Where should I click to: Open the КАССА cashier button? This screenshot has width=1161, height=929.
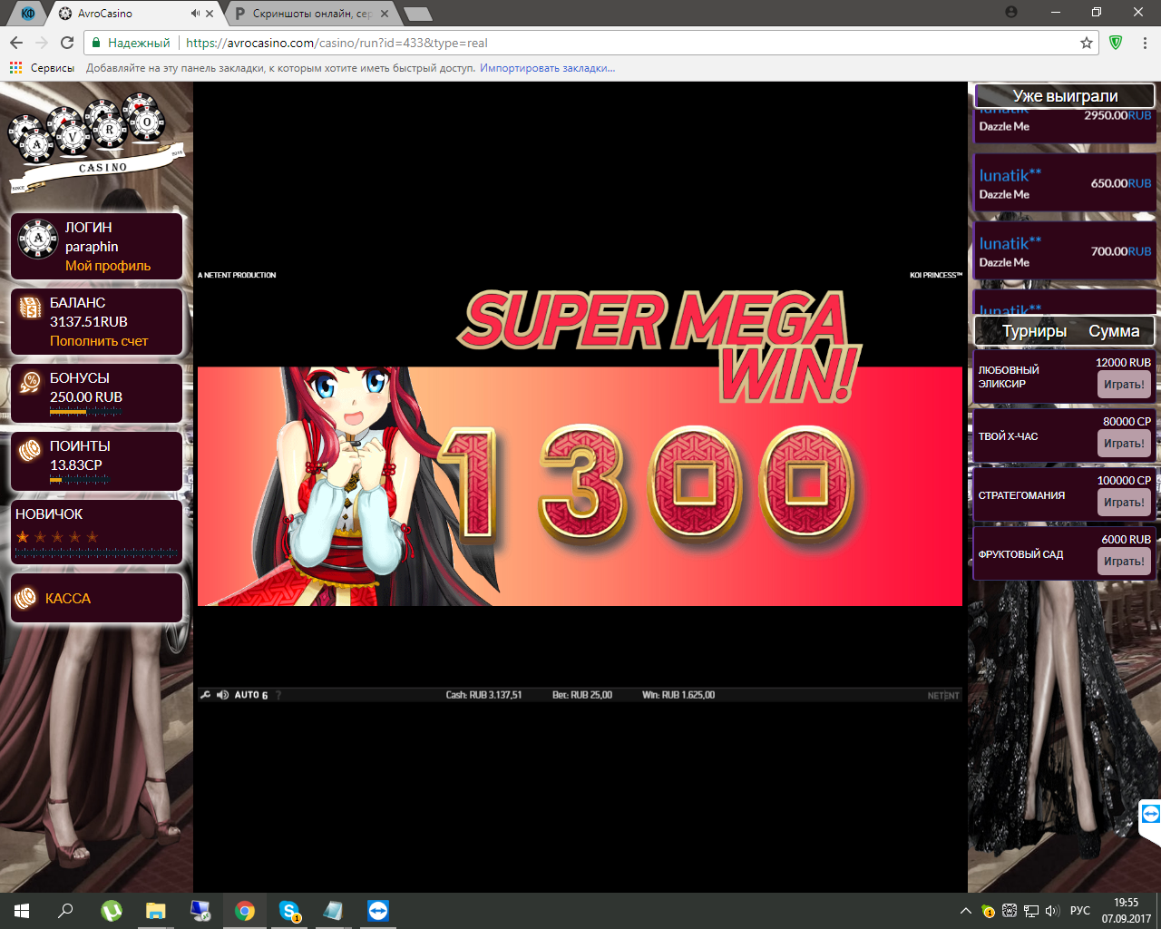click(x=96, y=598)
